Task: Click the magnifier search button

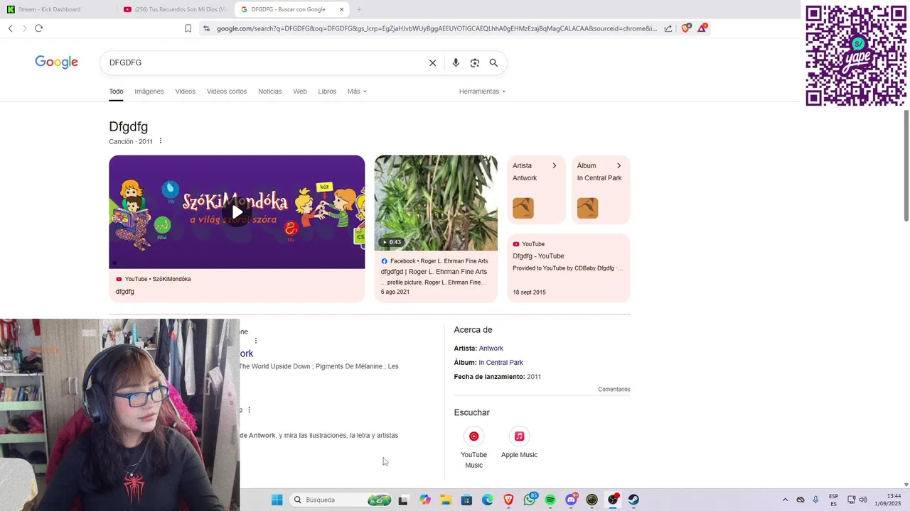Action: point(493,62)
